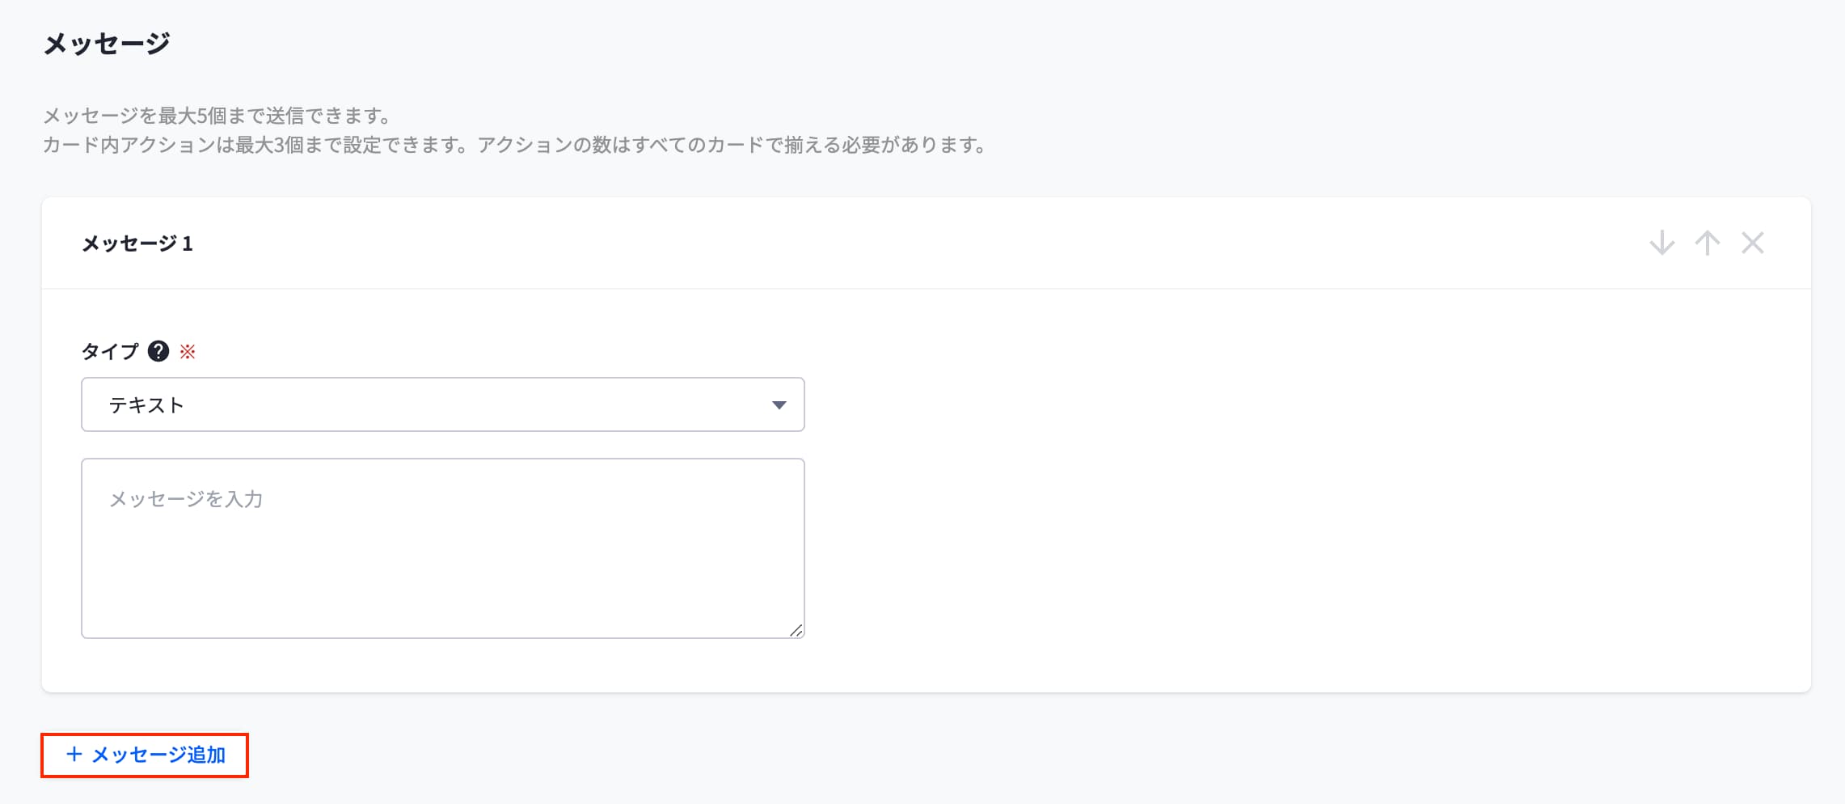
Task: Move Message 1 up with arrow icon
Action: point(1707,243)
